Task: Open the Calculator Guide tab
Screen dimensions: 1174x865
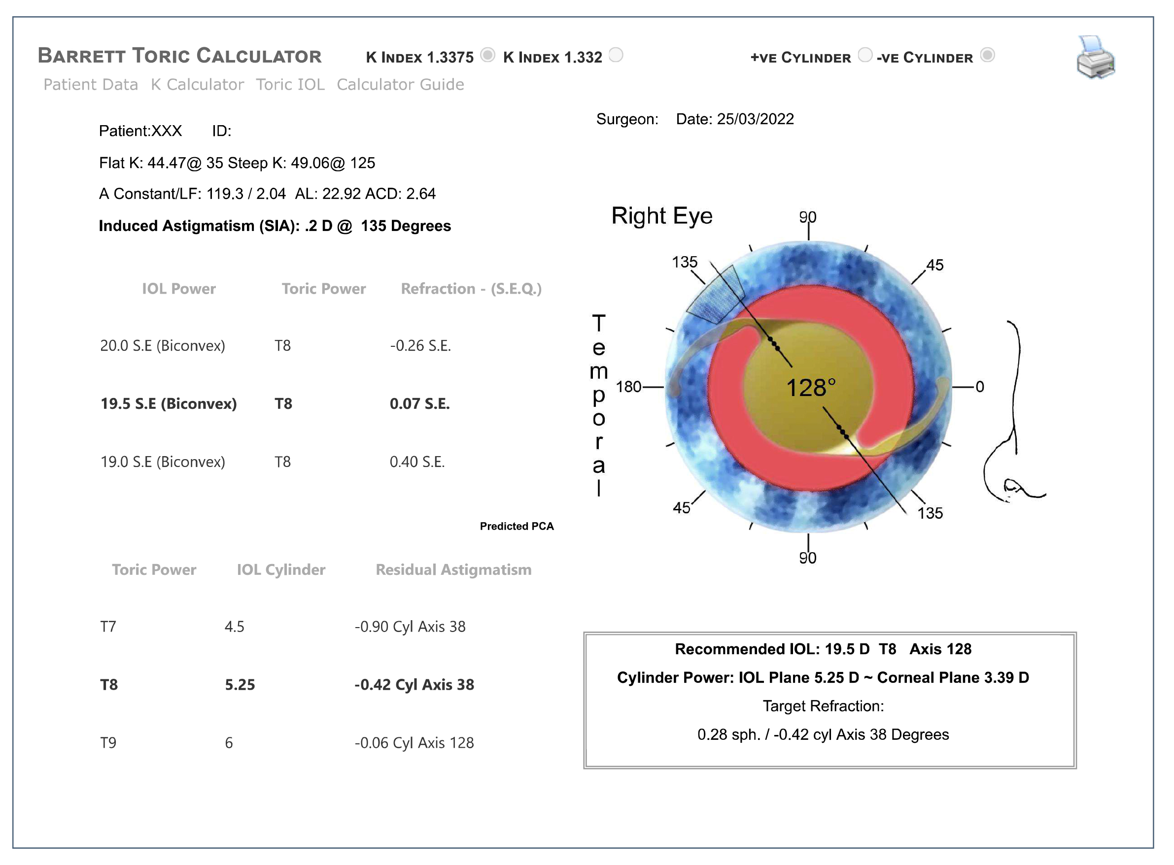Action: (400, 84)
